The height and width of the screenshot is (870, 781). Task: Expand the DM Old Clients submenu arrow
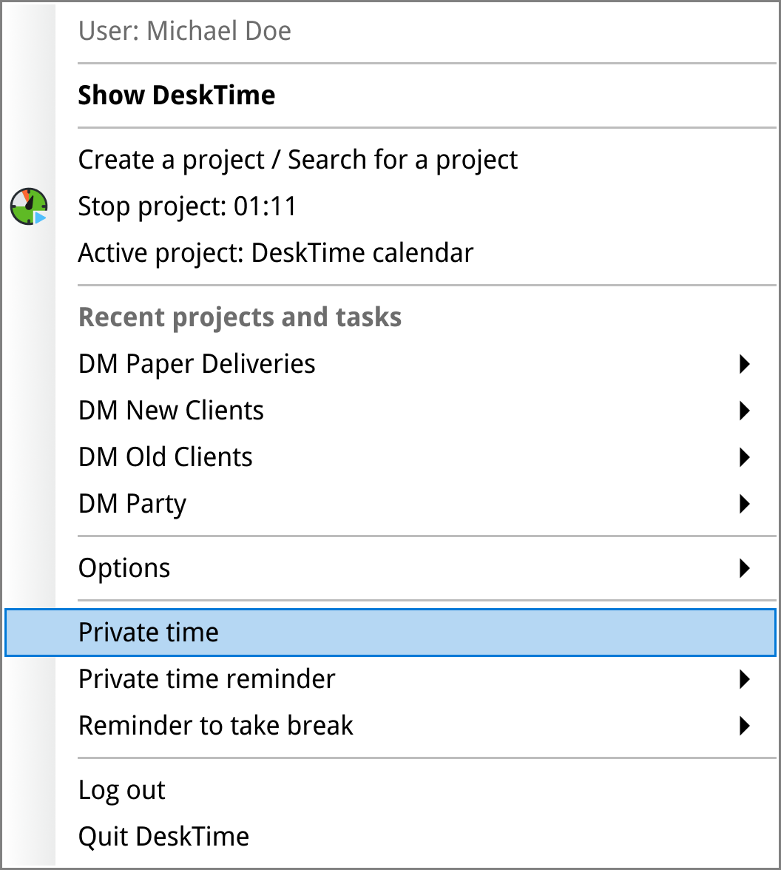tap(744, 457)
